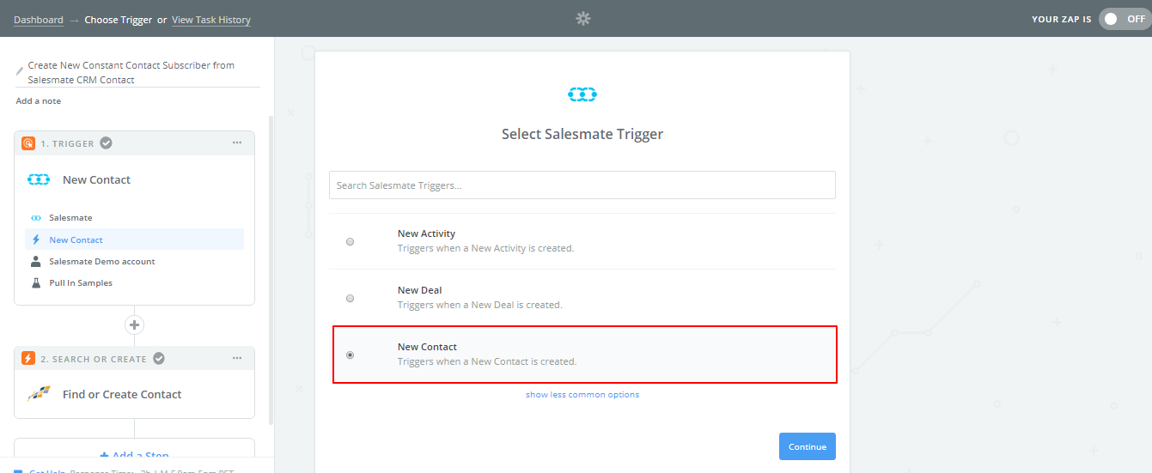1152x473 pixels.
Task: Click the flask icon for Pull In Samples
Action: coord(36,282)
